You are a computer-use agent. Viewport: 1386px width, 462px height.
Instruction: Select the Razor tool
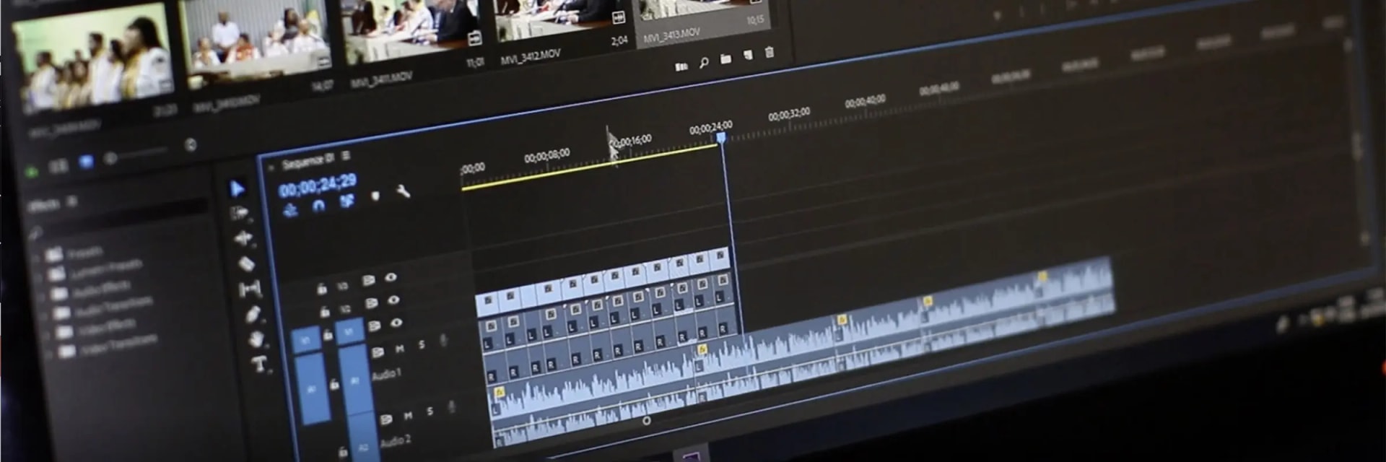[246, 263]
